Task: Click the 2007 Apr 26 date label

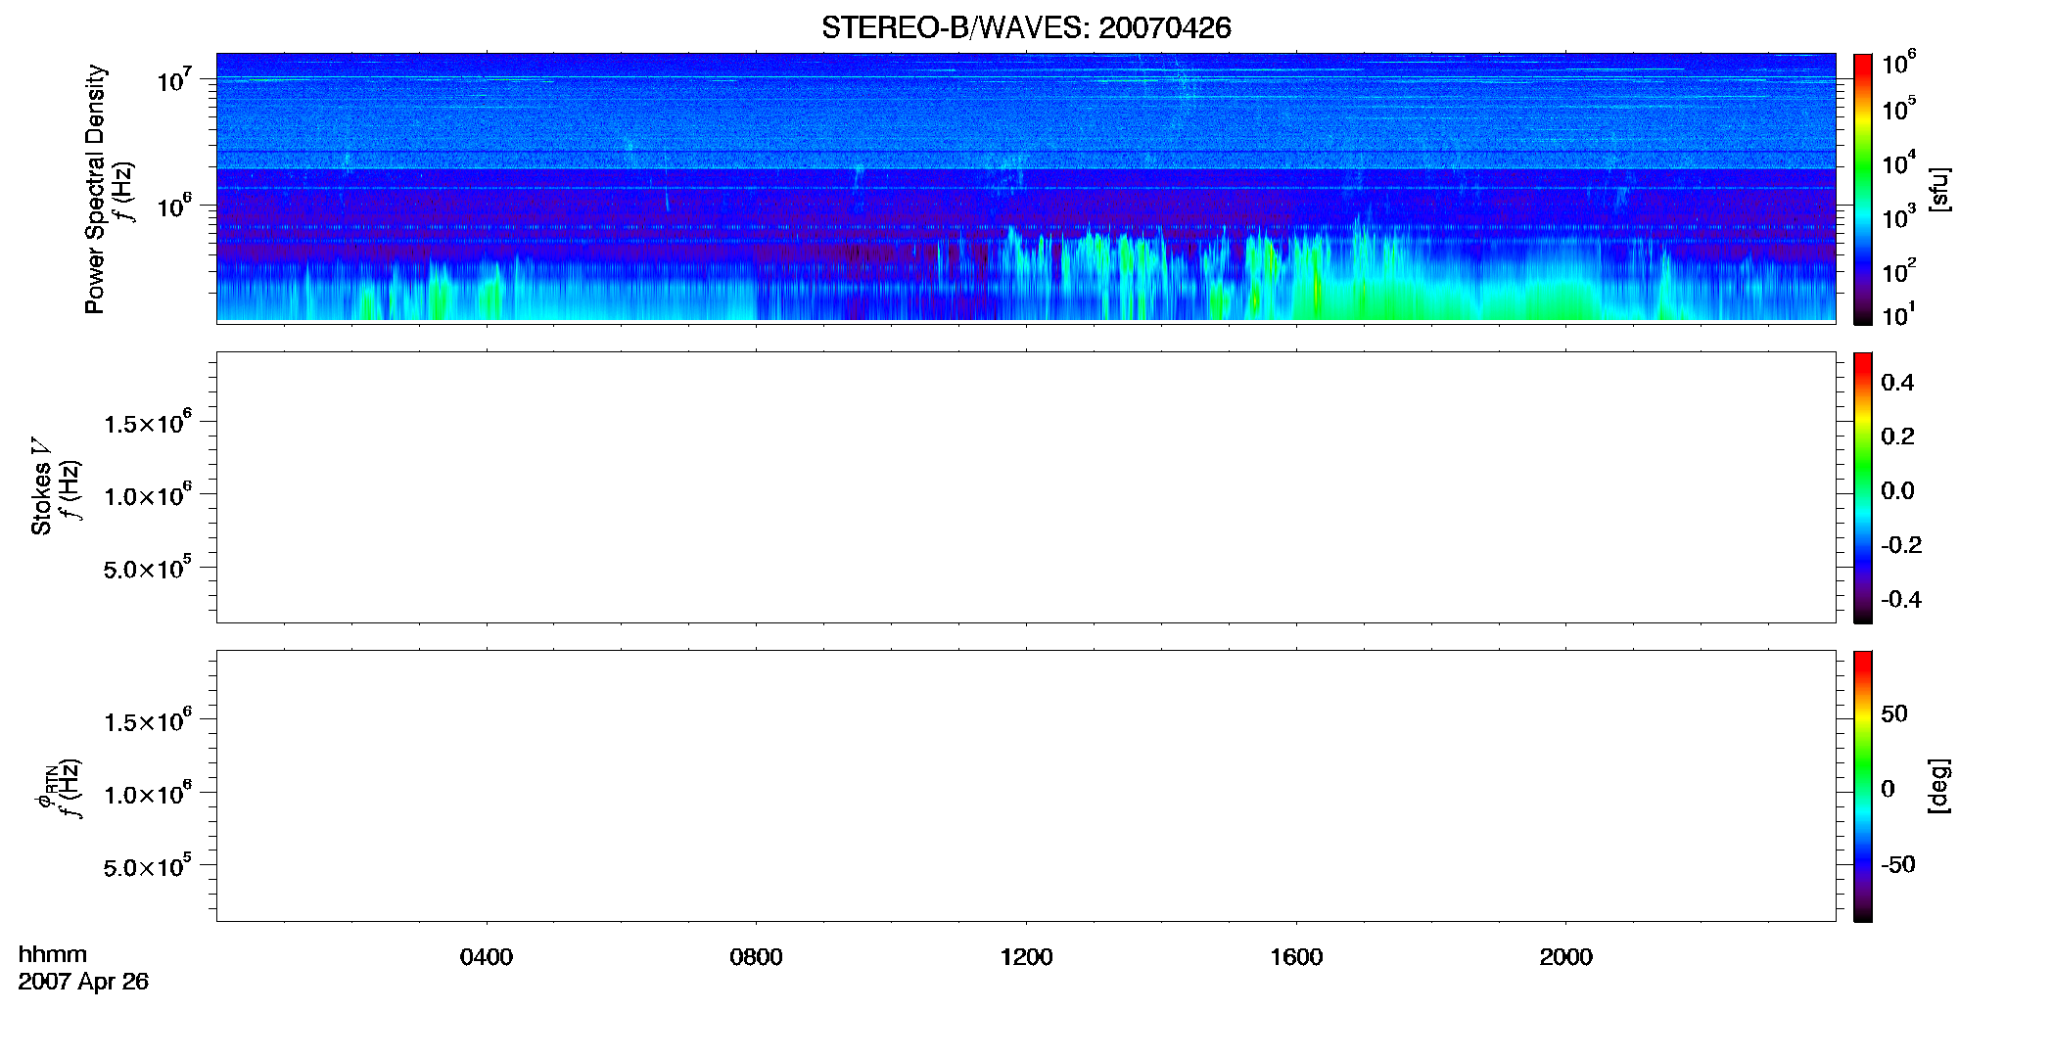Action: (83, 981)
